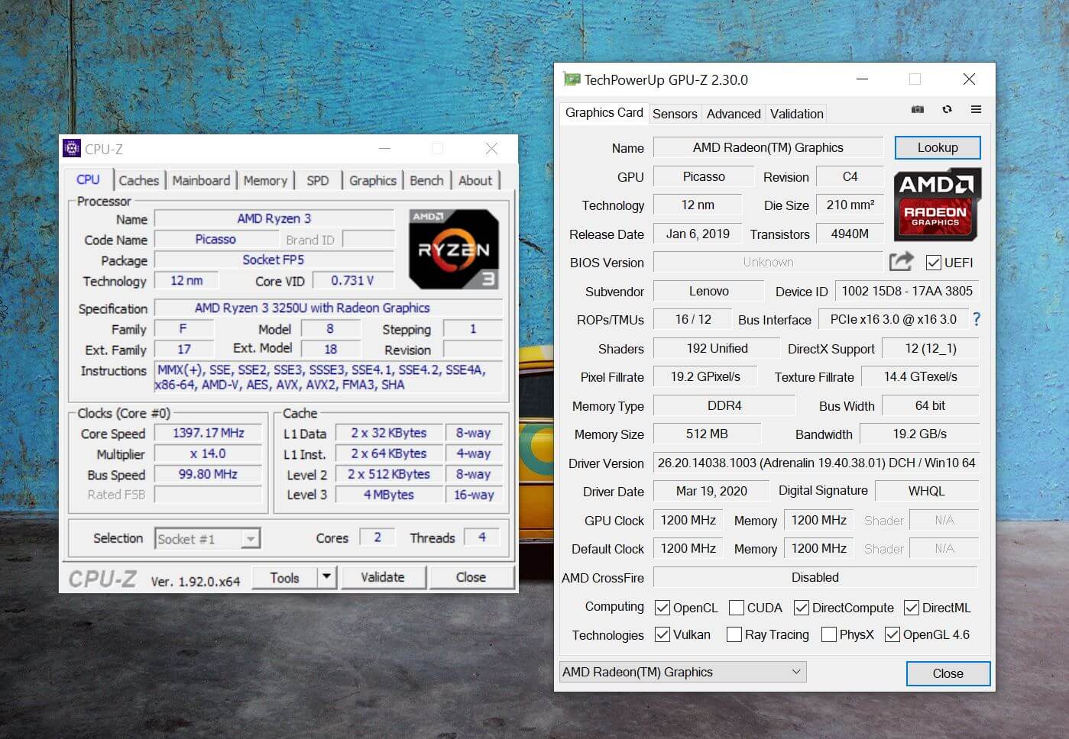Viewport: 1069px width, 739px height.
Task: Select the Graphics Card tab in GPU-Z
Action: (x=604, y=112)
